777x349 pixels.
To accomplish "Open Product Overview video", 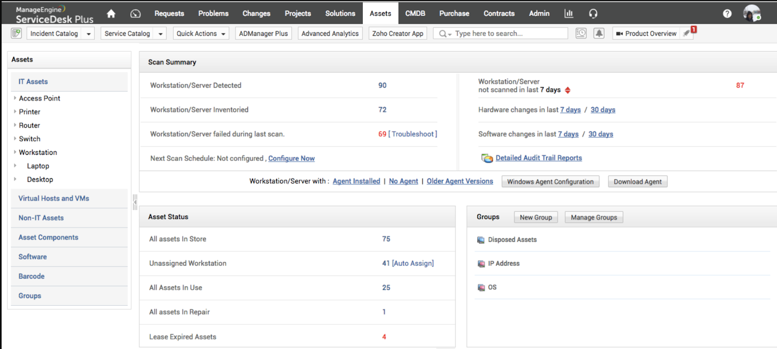I will (646, 33).
